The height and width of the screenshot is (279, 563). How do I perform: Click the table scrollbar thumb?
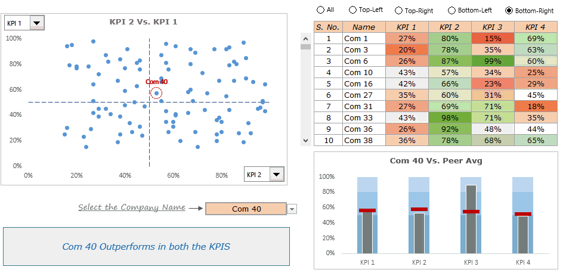click(305, 46)
